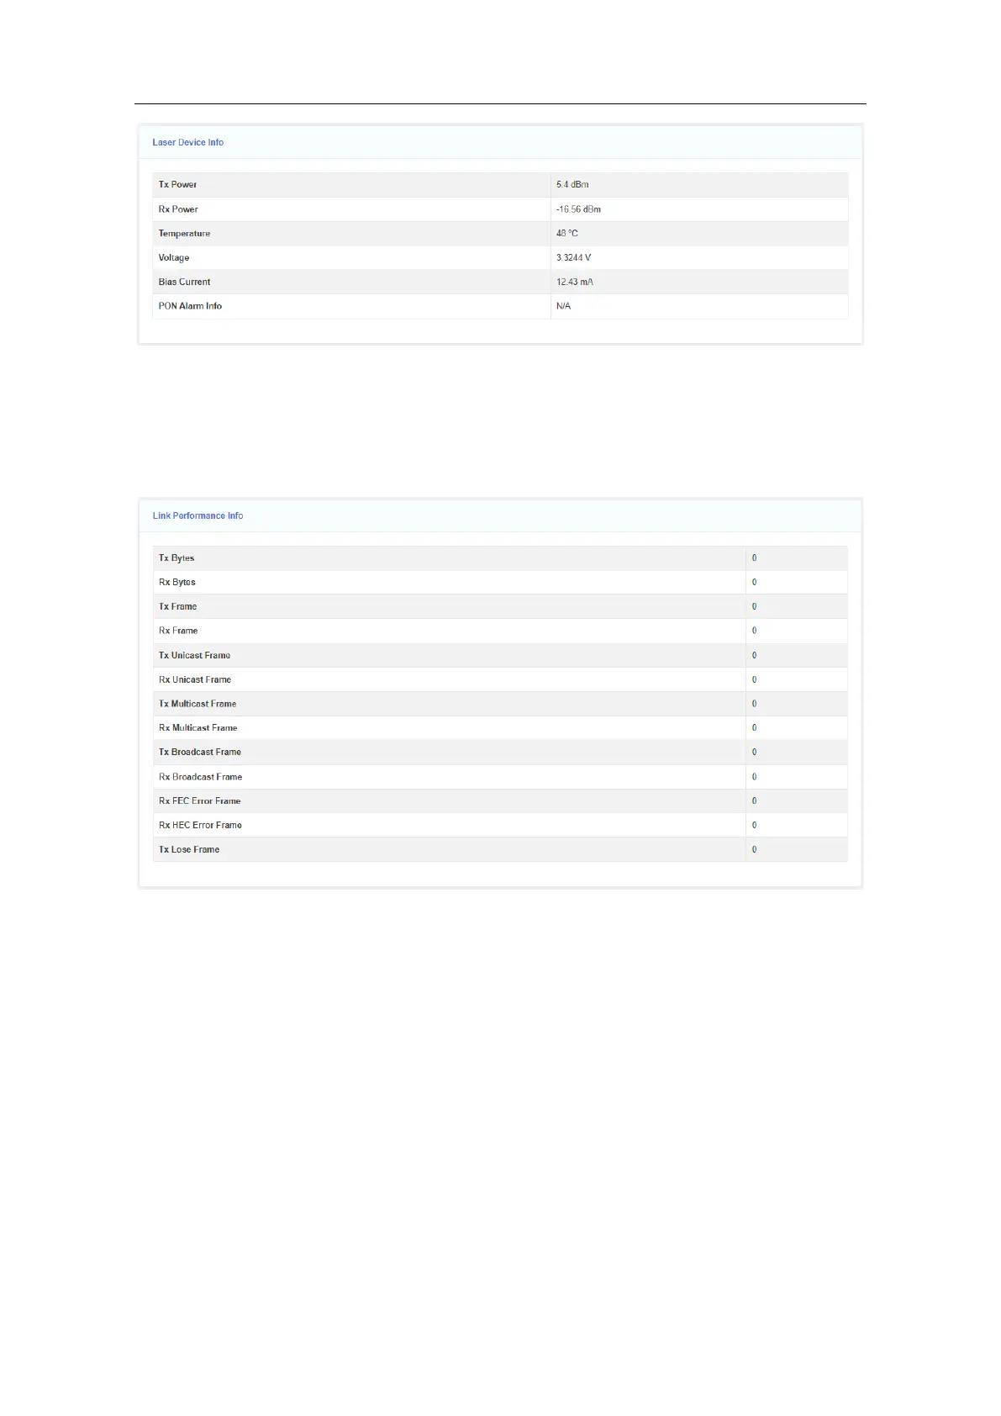This screenshot has width=1001, height=1416.
Task: Select the Tx Power row label
Action: (x=177, y=184)
